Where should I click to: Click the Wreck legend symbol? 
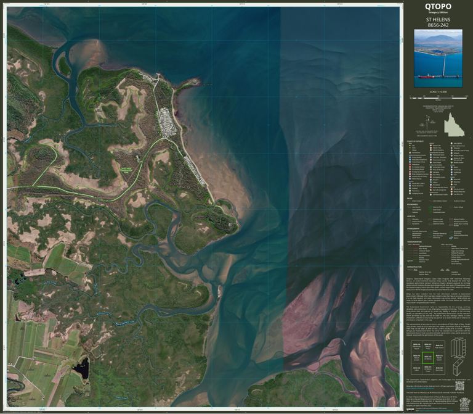[x=451, y=167]
